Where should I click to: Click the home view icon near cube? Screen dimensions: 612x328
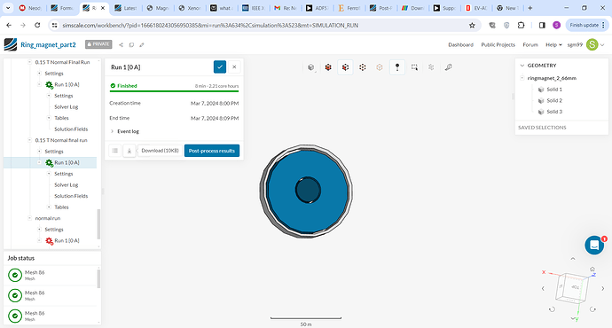[x=592, y=269]
